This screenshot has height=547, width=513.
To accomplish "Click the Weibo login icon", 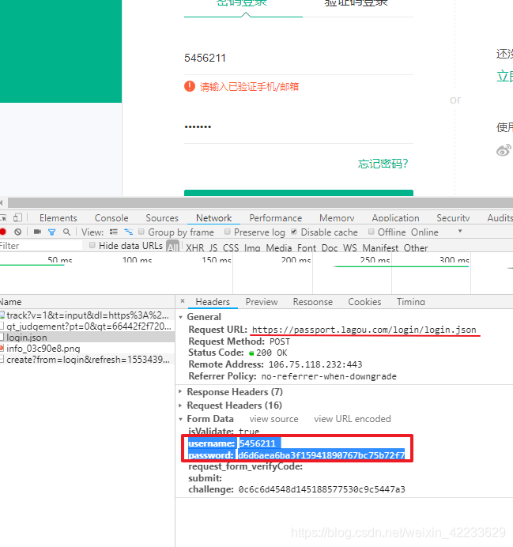I will (x=504, y=150).
